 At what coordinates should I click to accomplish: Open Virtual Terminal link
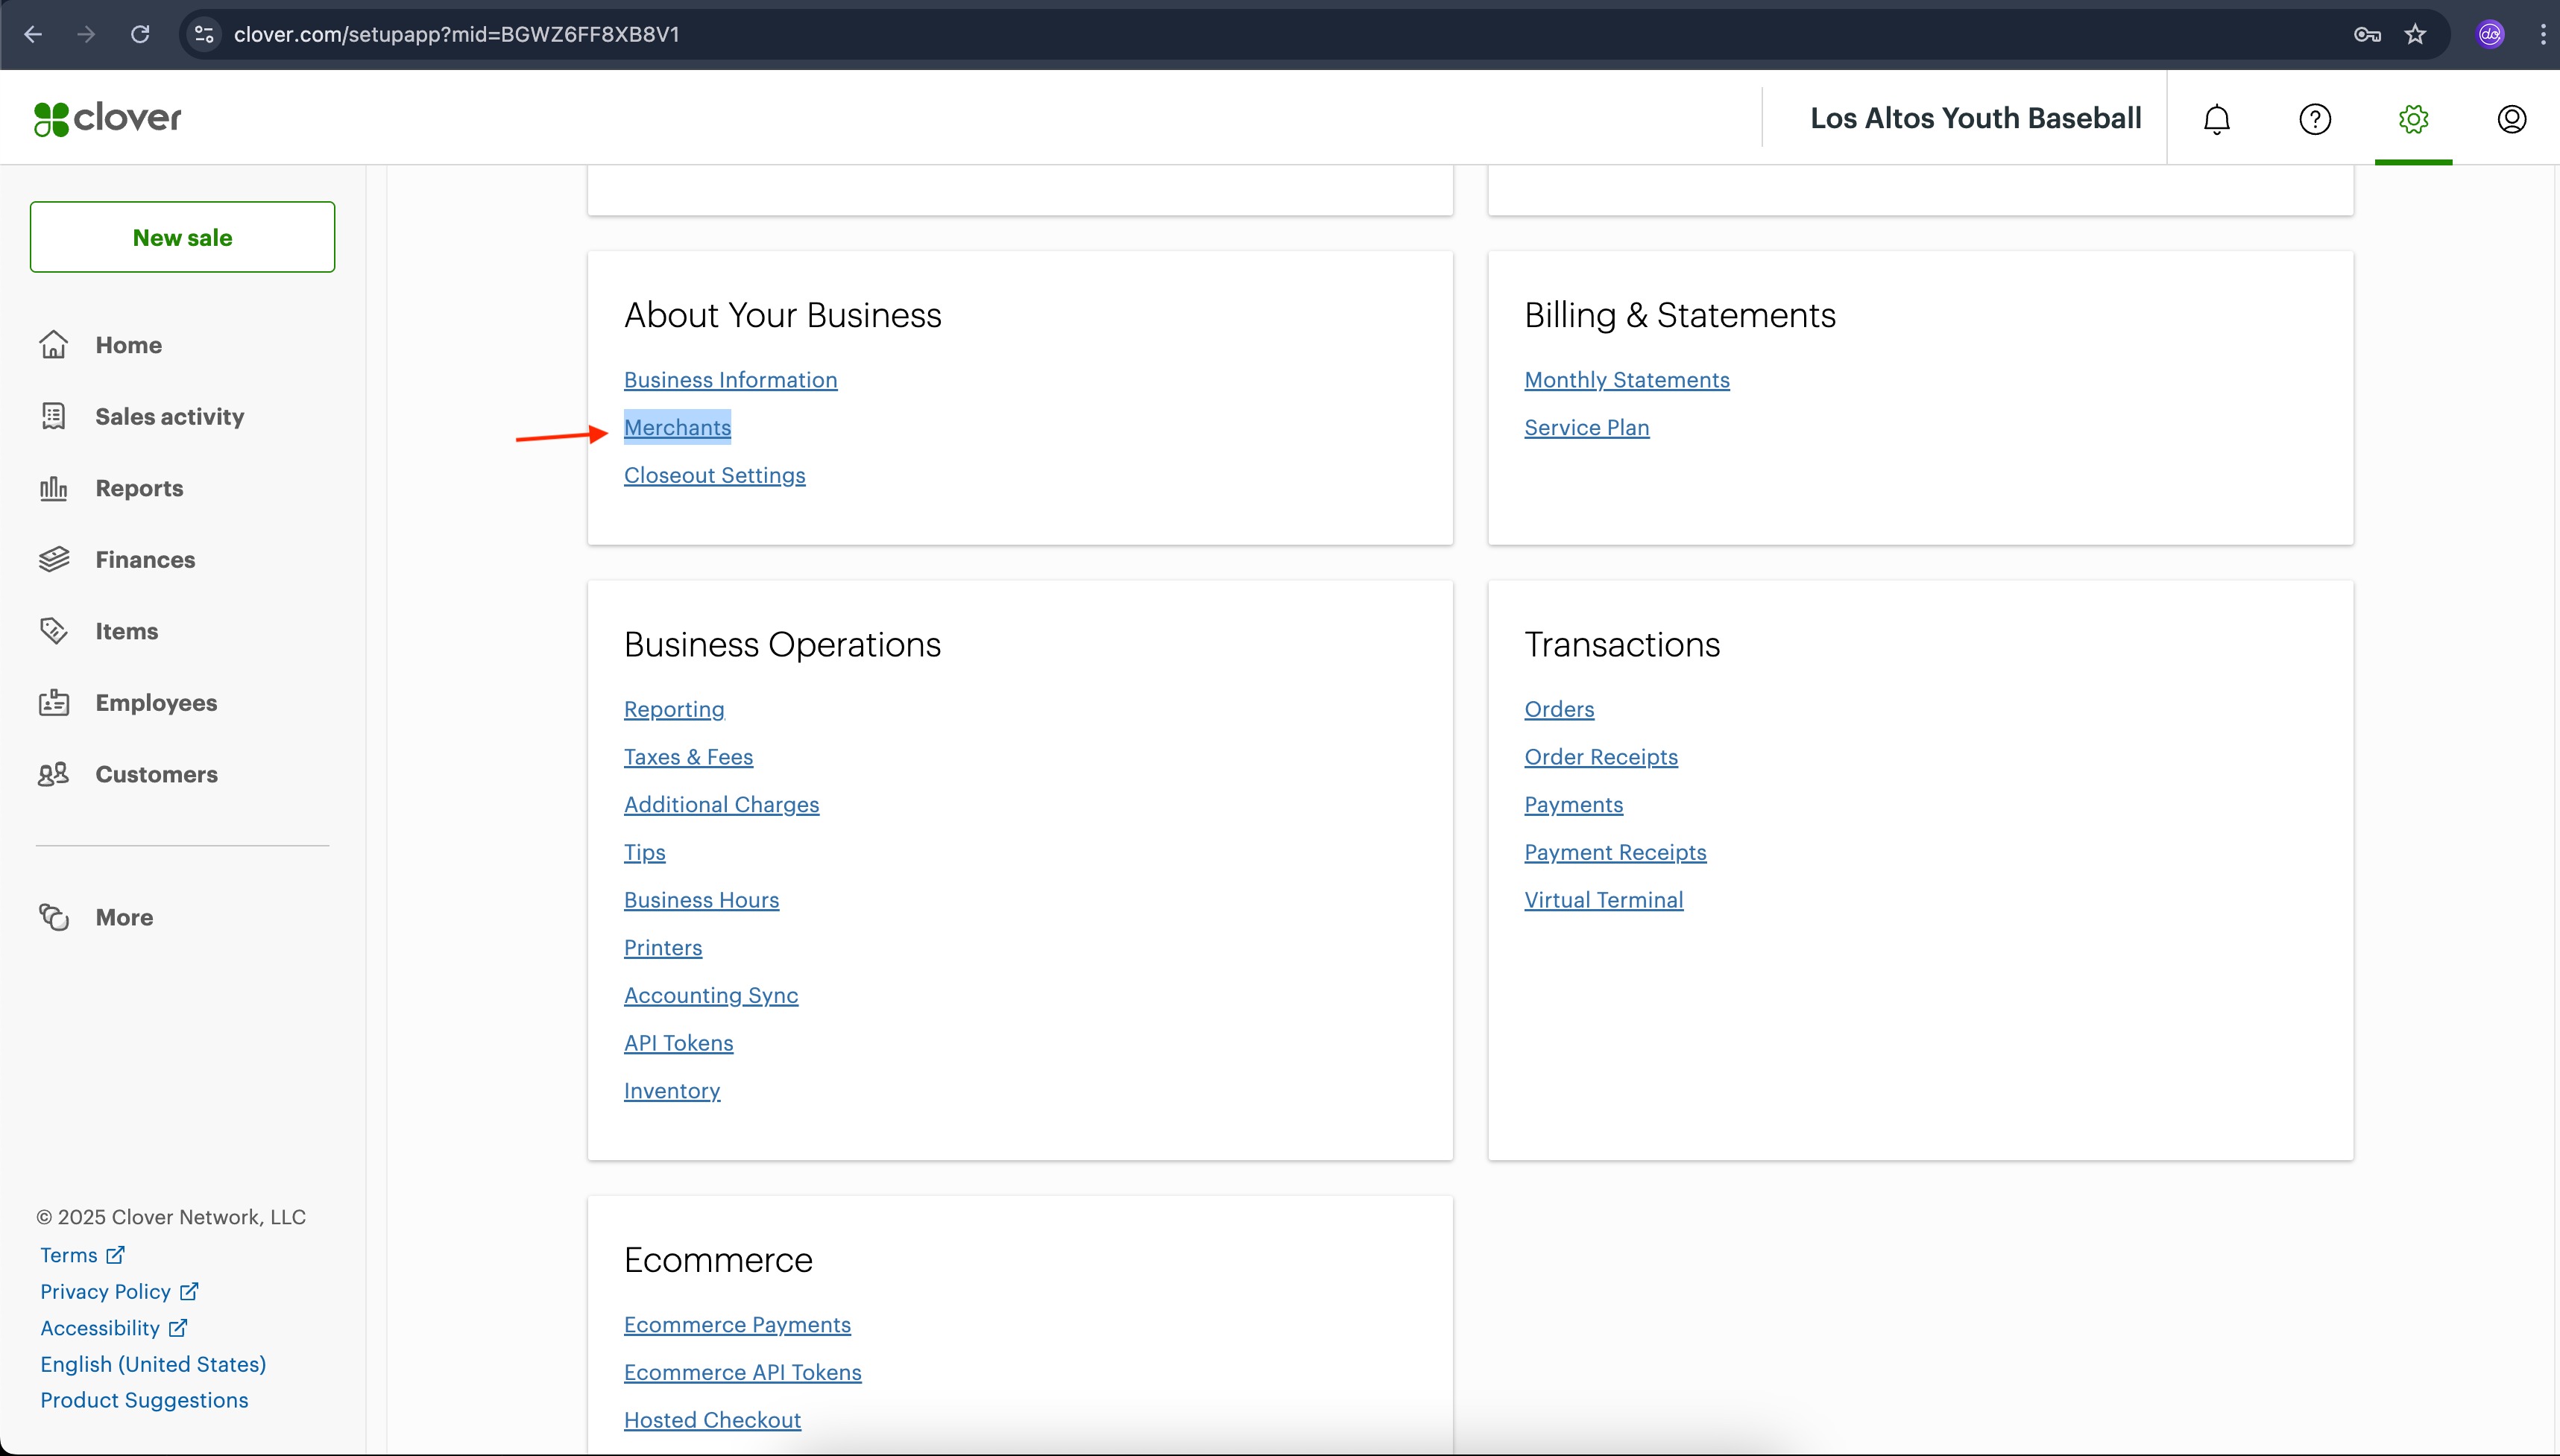[x=1603, y=900]
